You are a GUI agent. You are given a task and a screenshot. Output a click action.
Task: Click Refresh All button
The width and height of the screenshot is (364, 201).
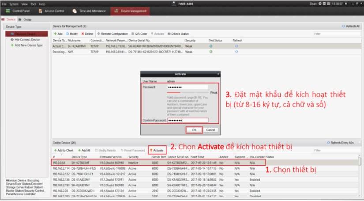[351, 26]
